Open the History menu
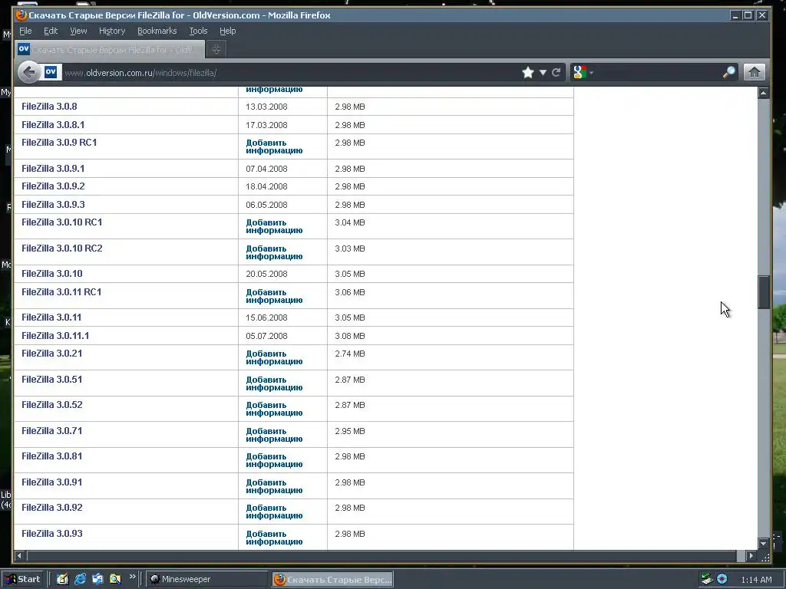This screenshot has height=589, width=786. coord(112,31)
